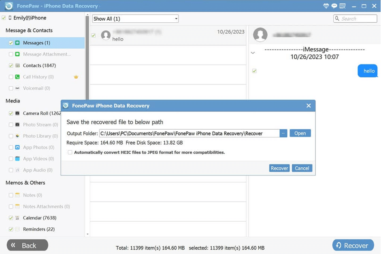Open the diamond upgrade icon in the title bar
This screenshot has width=381, height=254.
click(x=326, y=6)
